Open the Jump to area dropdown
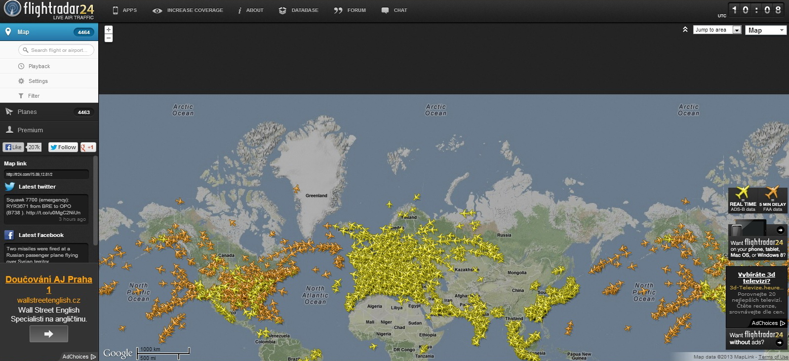789x361 pixels. 717,30
